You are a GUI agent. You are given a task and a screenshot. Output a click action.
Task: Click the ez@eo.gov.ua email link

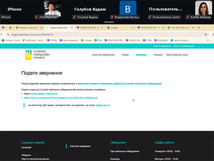[102, 105]
